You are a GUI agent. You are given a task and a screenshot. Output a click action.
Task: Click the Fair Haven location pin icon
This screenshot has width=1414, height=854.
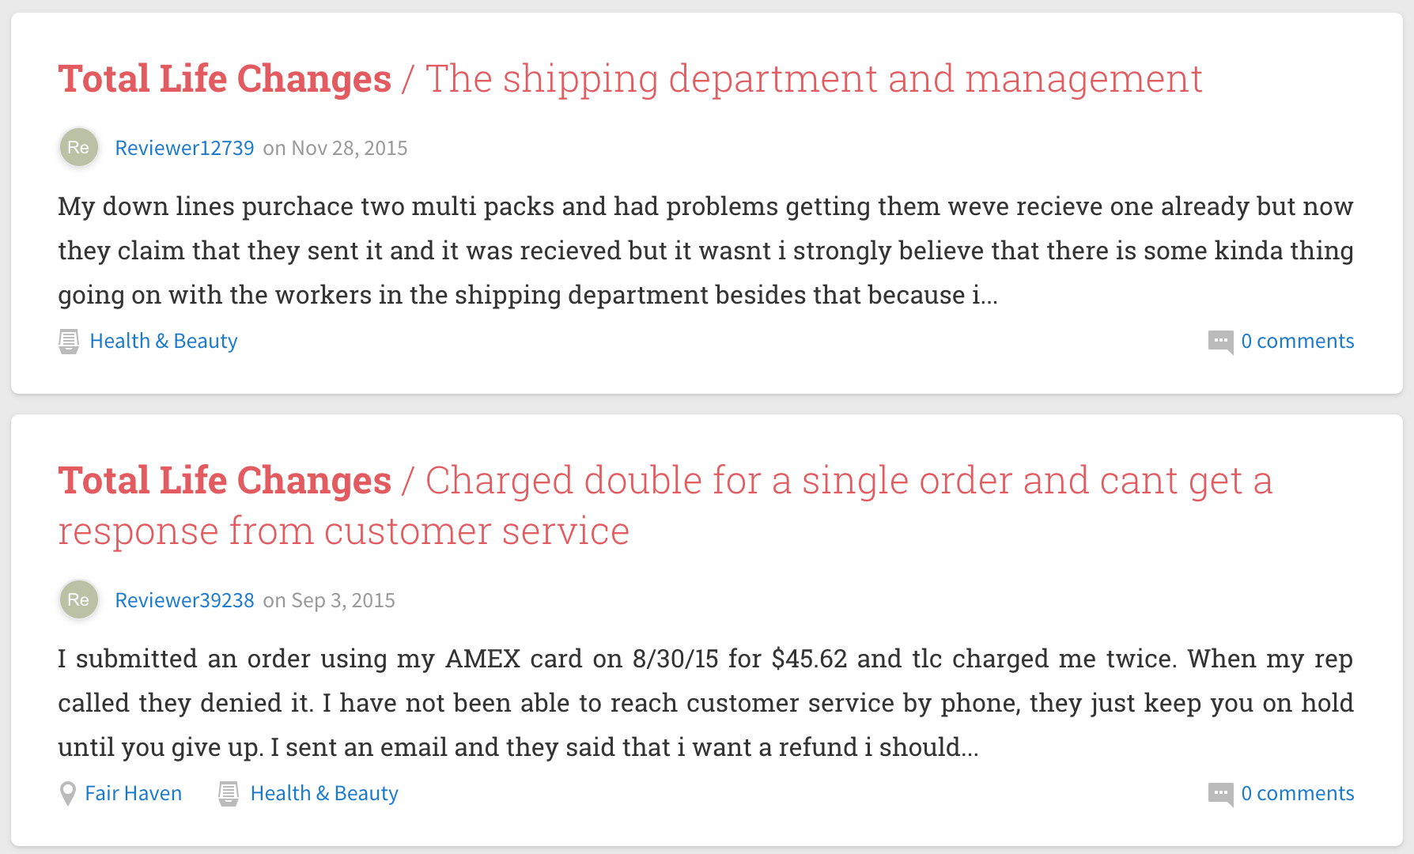68,794
